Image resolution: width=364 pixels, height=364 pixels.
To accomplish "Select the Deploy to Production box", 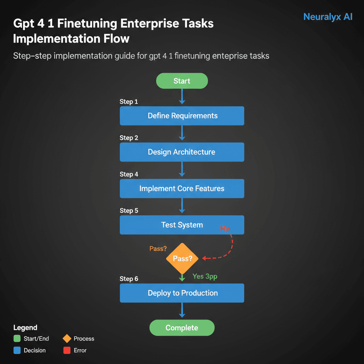I will coord(182,293).
